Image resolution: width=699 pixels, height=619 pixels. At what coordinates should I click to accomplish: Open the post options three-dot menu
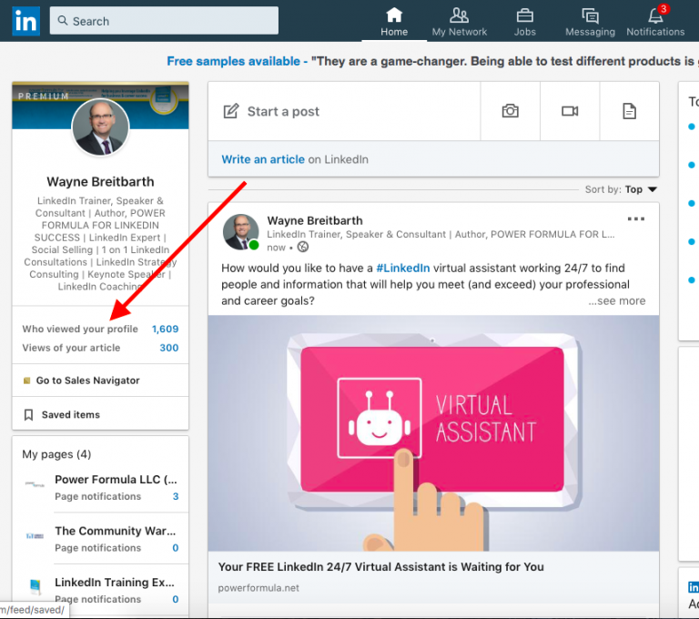635,218
